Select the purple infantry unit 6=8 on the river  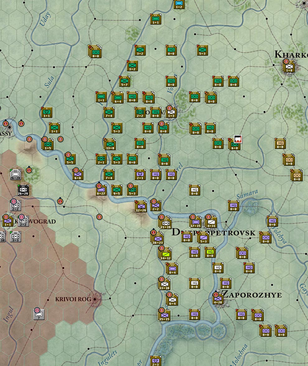(x=78, y=174)
